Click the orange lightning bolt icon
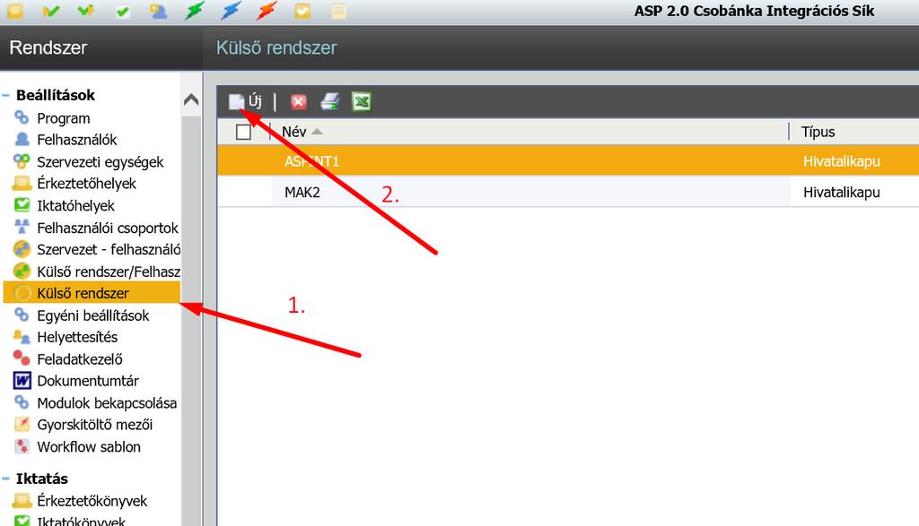This screenshot has width=919, height=526. (x=267, y=11)
